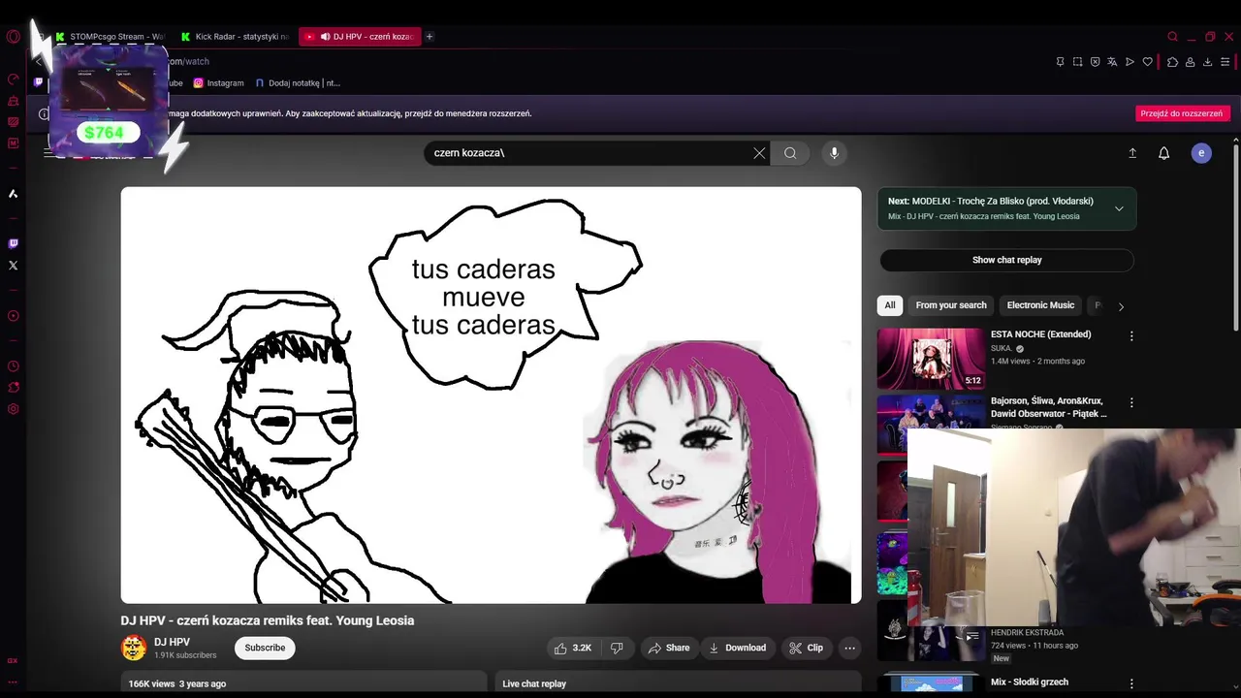Image resolution: width=1241 pixels, height=698 pixels.
Task: Open the DJ HPV channel avatar
Action: tap(134, 648)
